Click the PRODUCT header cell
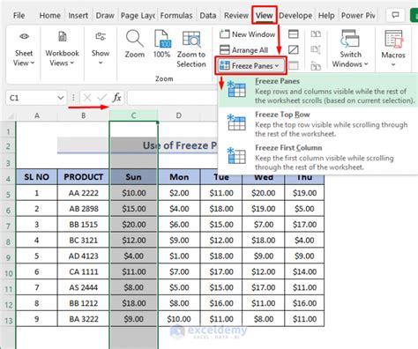Viewport: 418px width, 349px height. 84,177
